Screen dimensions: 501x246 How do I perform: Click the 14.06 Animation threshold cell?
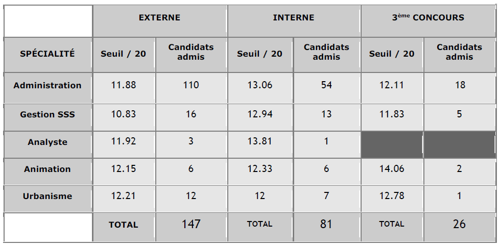point(392,169)
